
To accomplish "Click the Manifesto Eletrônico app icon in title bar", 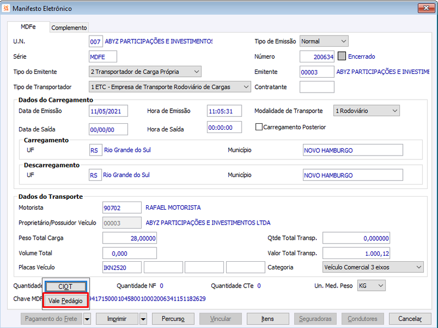I will [6, 8].
